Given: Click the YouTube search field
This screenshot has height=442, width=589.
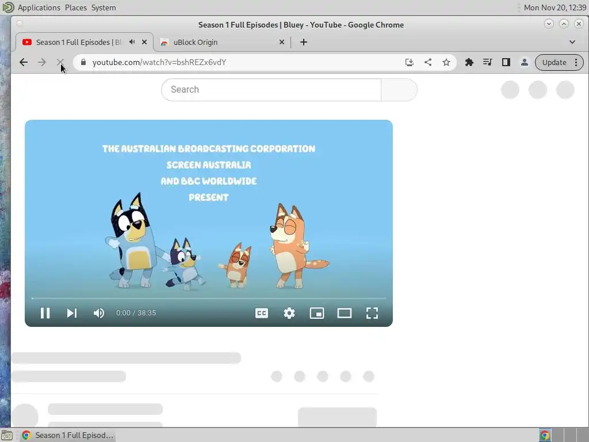Looking at the screenshot, I should coord(271,89).
